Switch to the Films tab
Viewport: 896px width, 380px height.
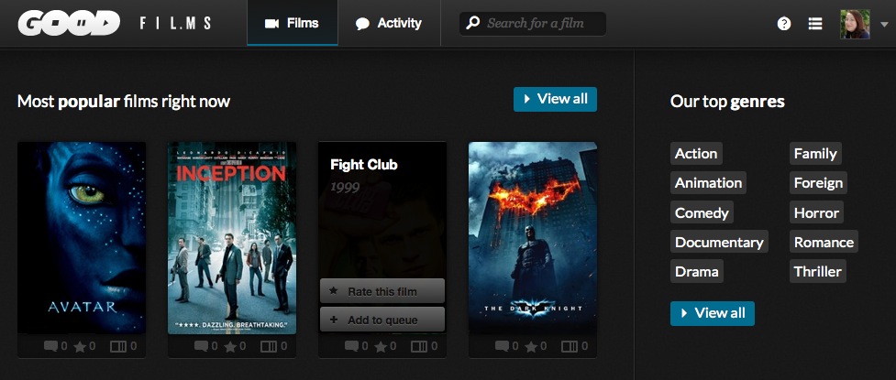pos(293,23)
